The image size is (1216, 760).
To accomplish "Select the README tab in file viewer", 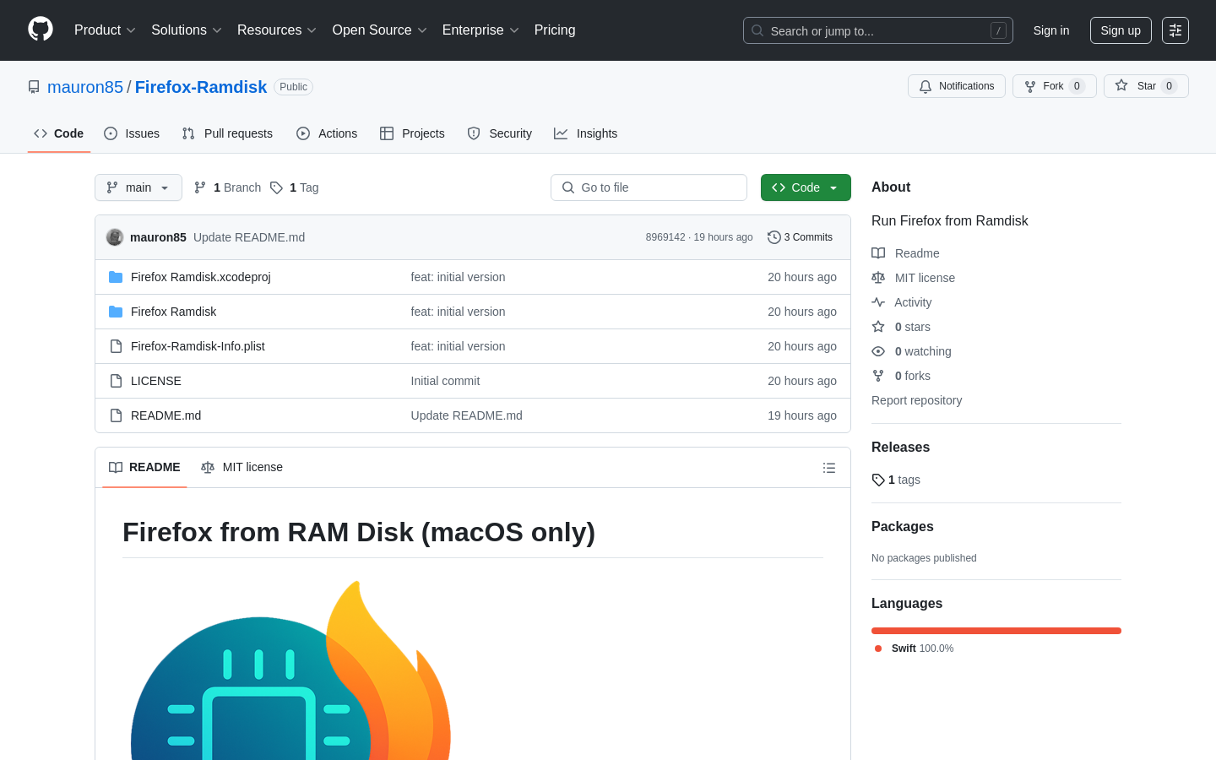I will point(144,467).
